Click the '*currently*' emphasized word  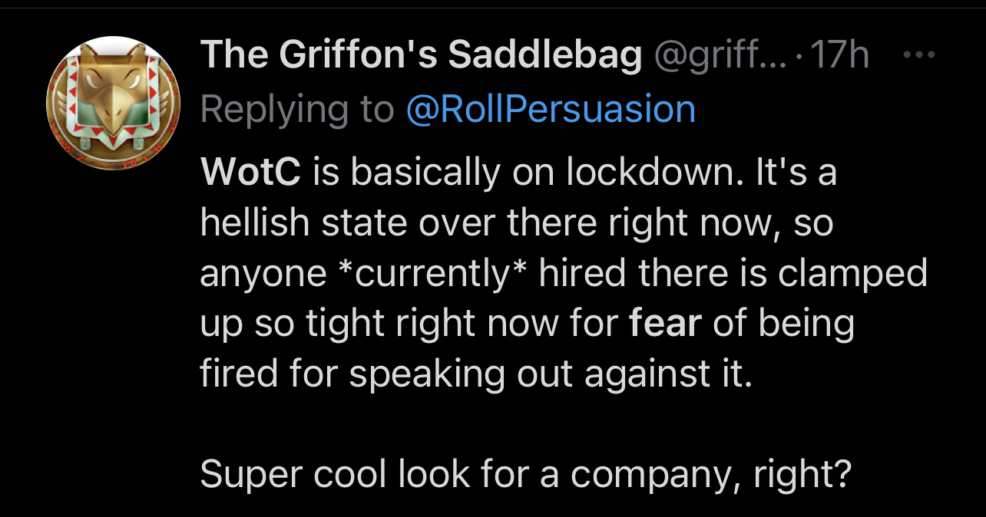tap(433, 275)
